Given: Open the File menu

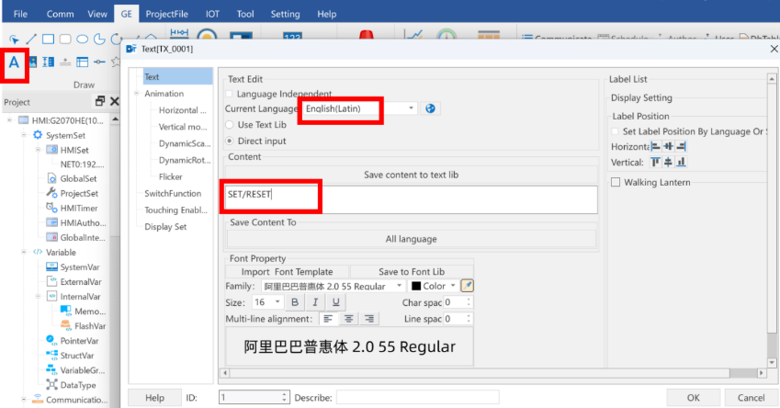Looking at the screenshot, I should pyautogui.click(x=20, y=14).
